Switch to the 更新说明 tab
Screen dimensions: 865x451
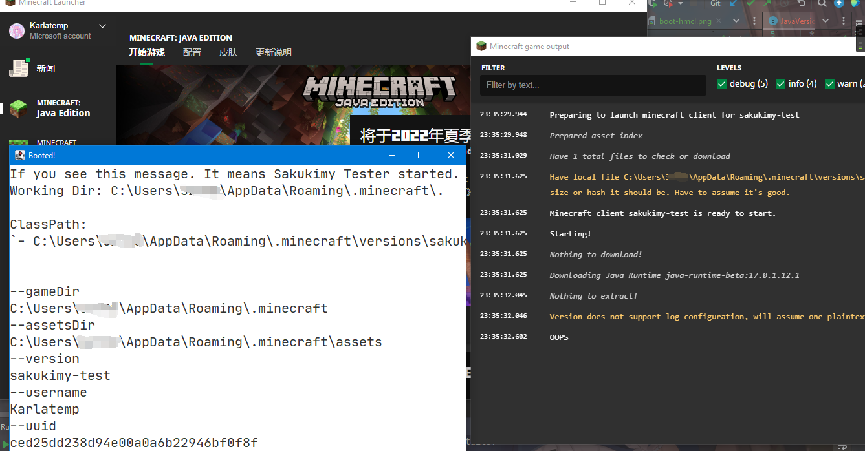(274, 52)
